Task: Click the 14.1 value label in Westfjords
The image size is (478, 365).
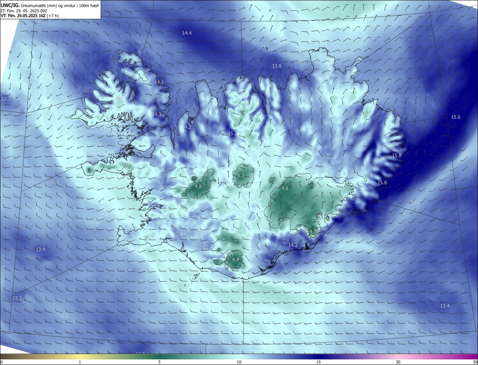Action: [159, 82]
